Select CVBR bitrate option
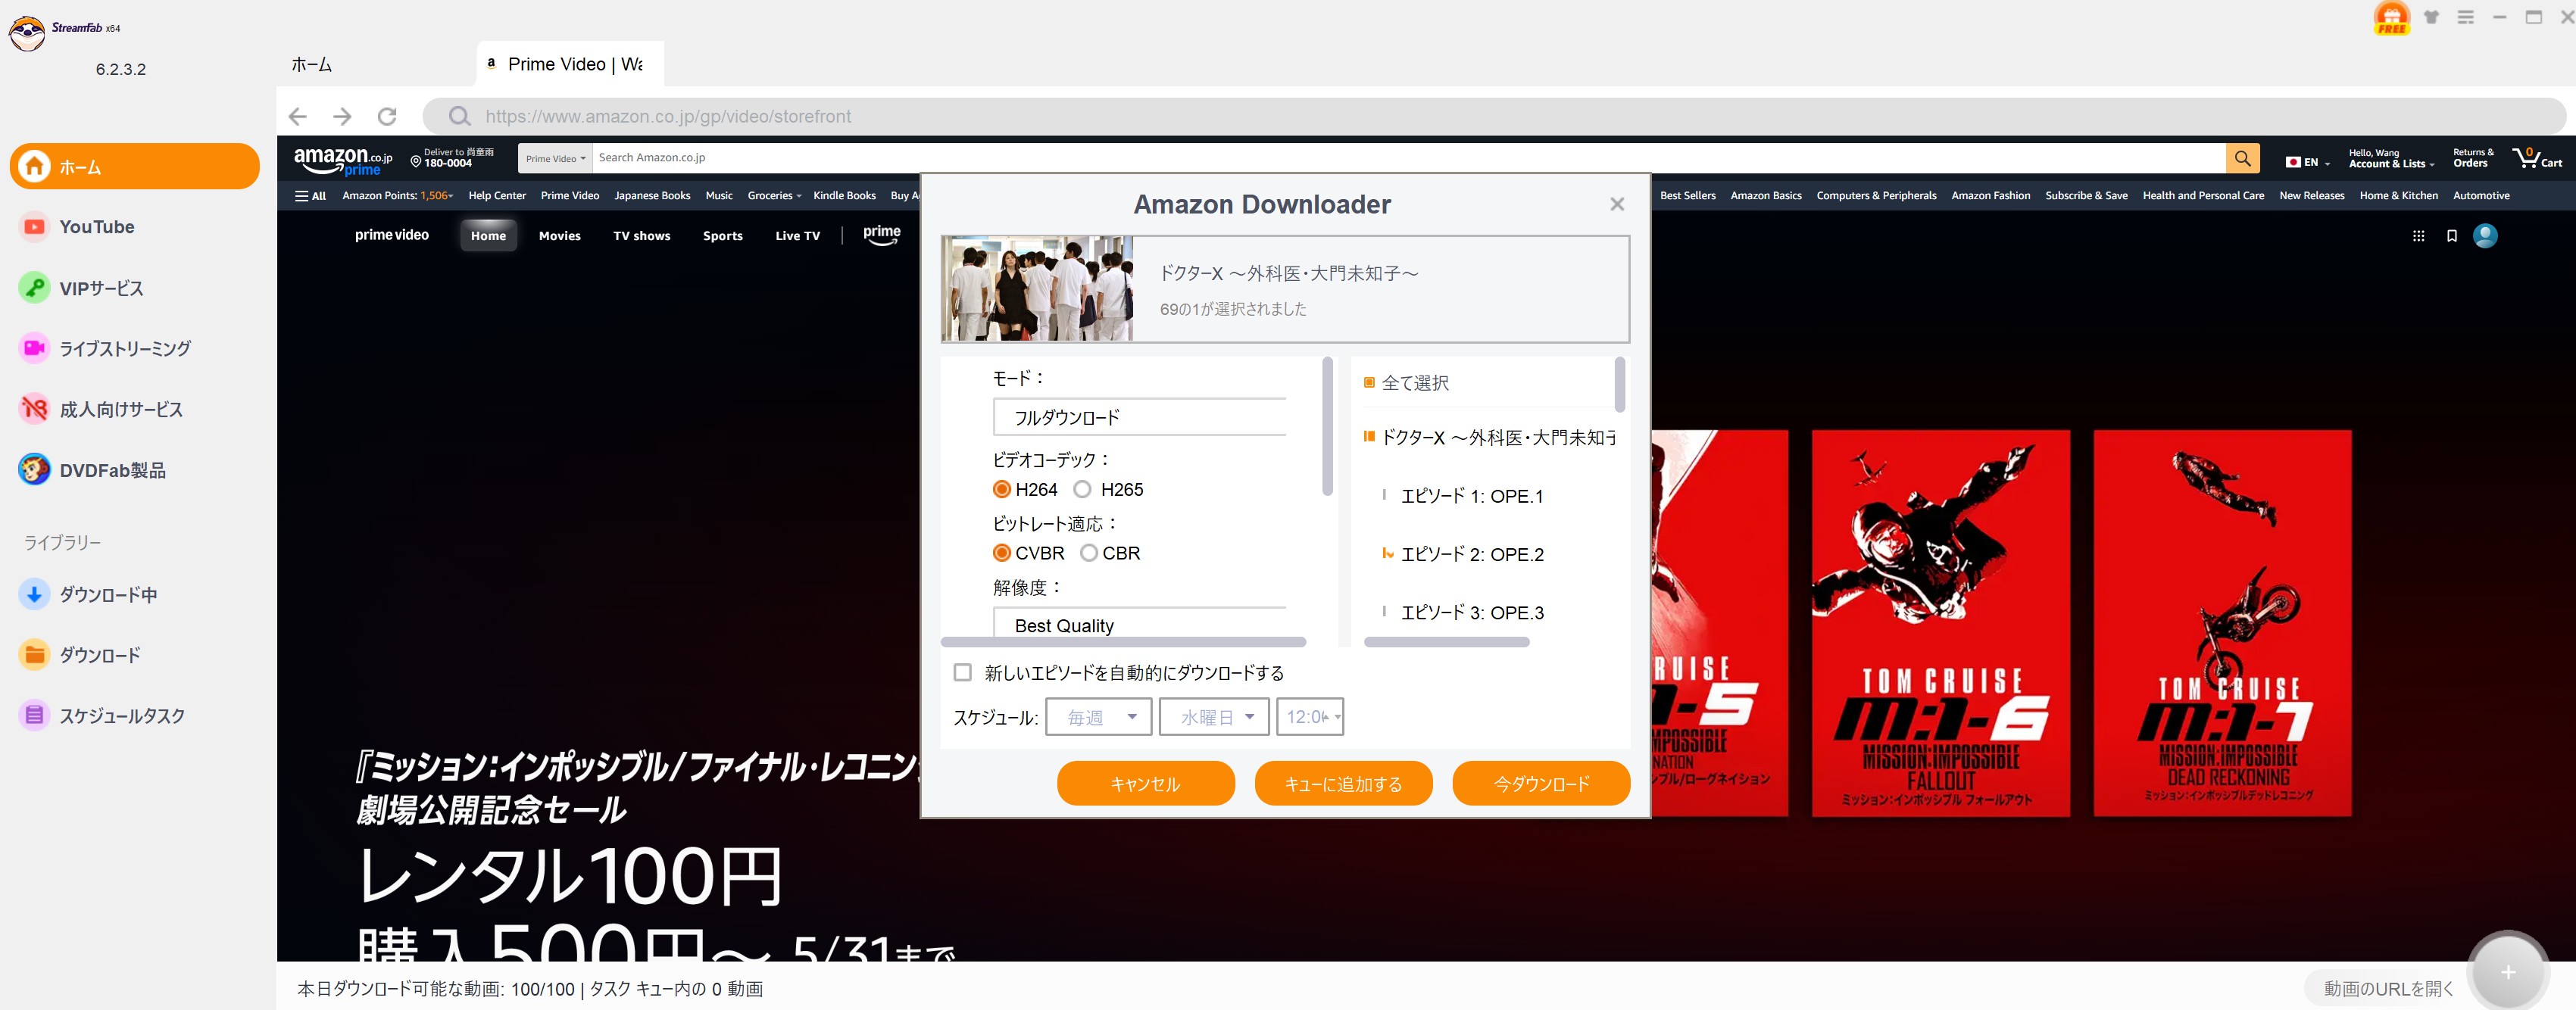 1001,553
